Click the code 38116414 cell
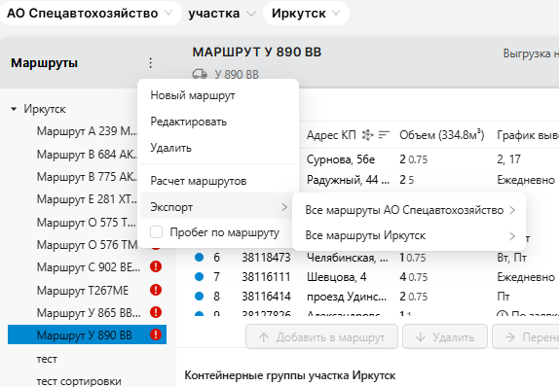This screenshot has height=387, width=559. coord(266,296)
